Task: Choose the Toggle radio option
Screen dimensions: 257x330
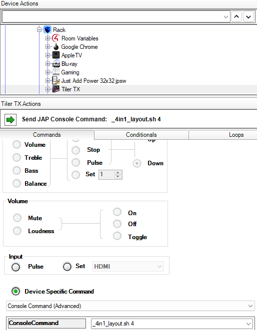Action: 117,236
